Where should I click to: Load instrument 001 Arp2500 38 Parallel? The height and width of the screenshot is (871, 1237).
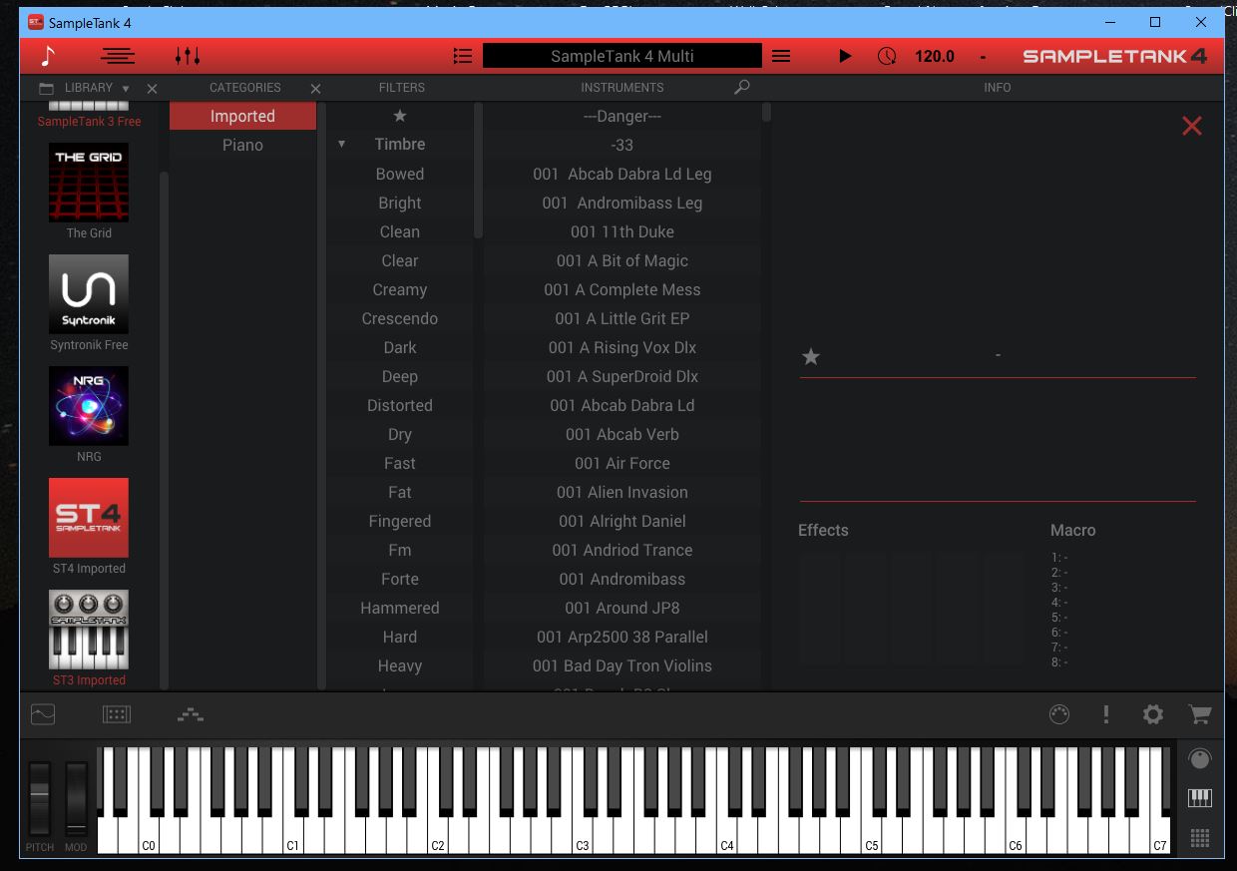pyautogui.click(x=622, y=637)
